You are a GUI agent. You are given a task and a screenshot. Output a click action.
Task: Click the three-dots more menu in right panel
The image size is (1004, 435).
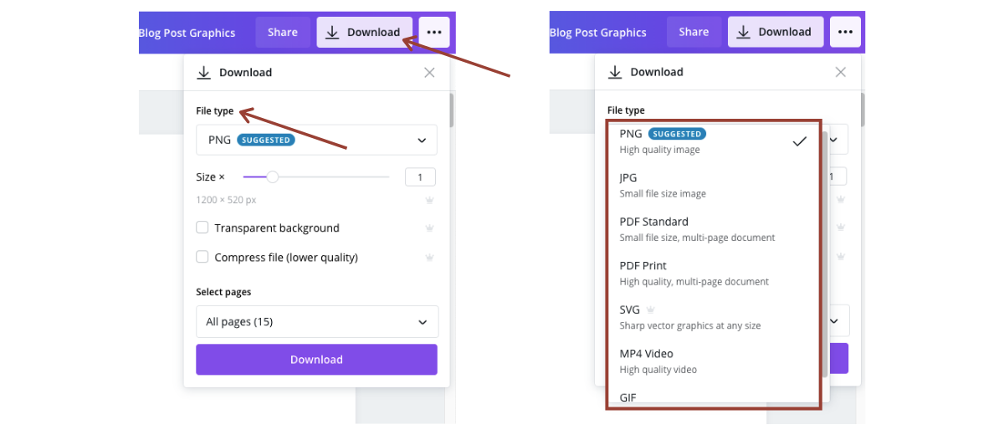click(x=845, y=32)
